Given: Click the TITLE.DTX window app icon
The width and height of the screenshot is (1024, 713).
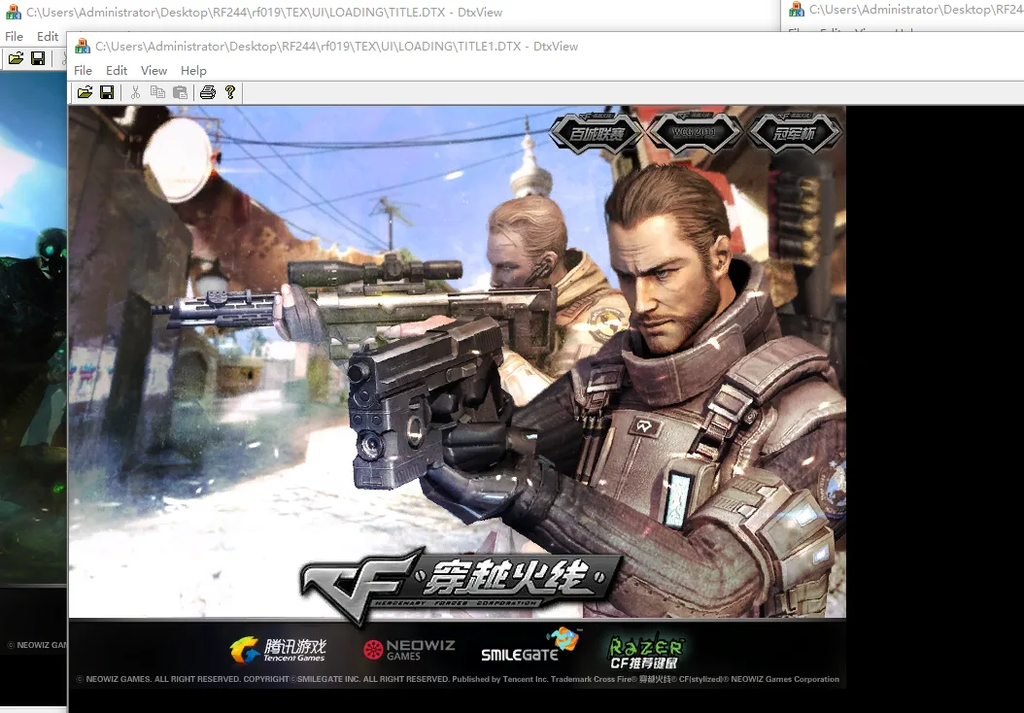Looking at the screenshot, I should tap(14, 13).
